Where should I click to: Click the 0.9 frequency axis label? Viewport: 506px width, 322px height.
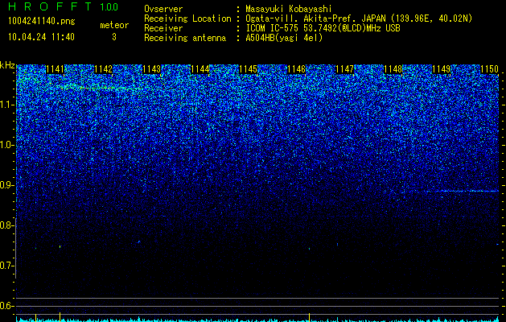[x=7, y=185]
